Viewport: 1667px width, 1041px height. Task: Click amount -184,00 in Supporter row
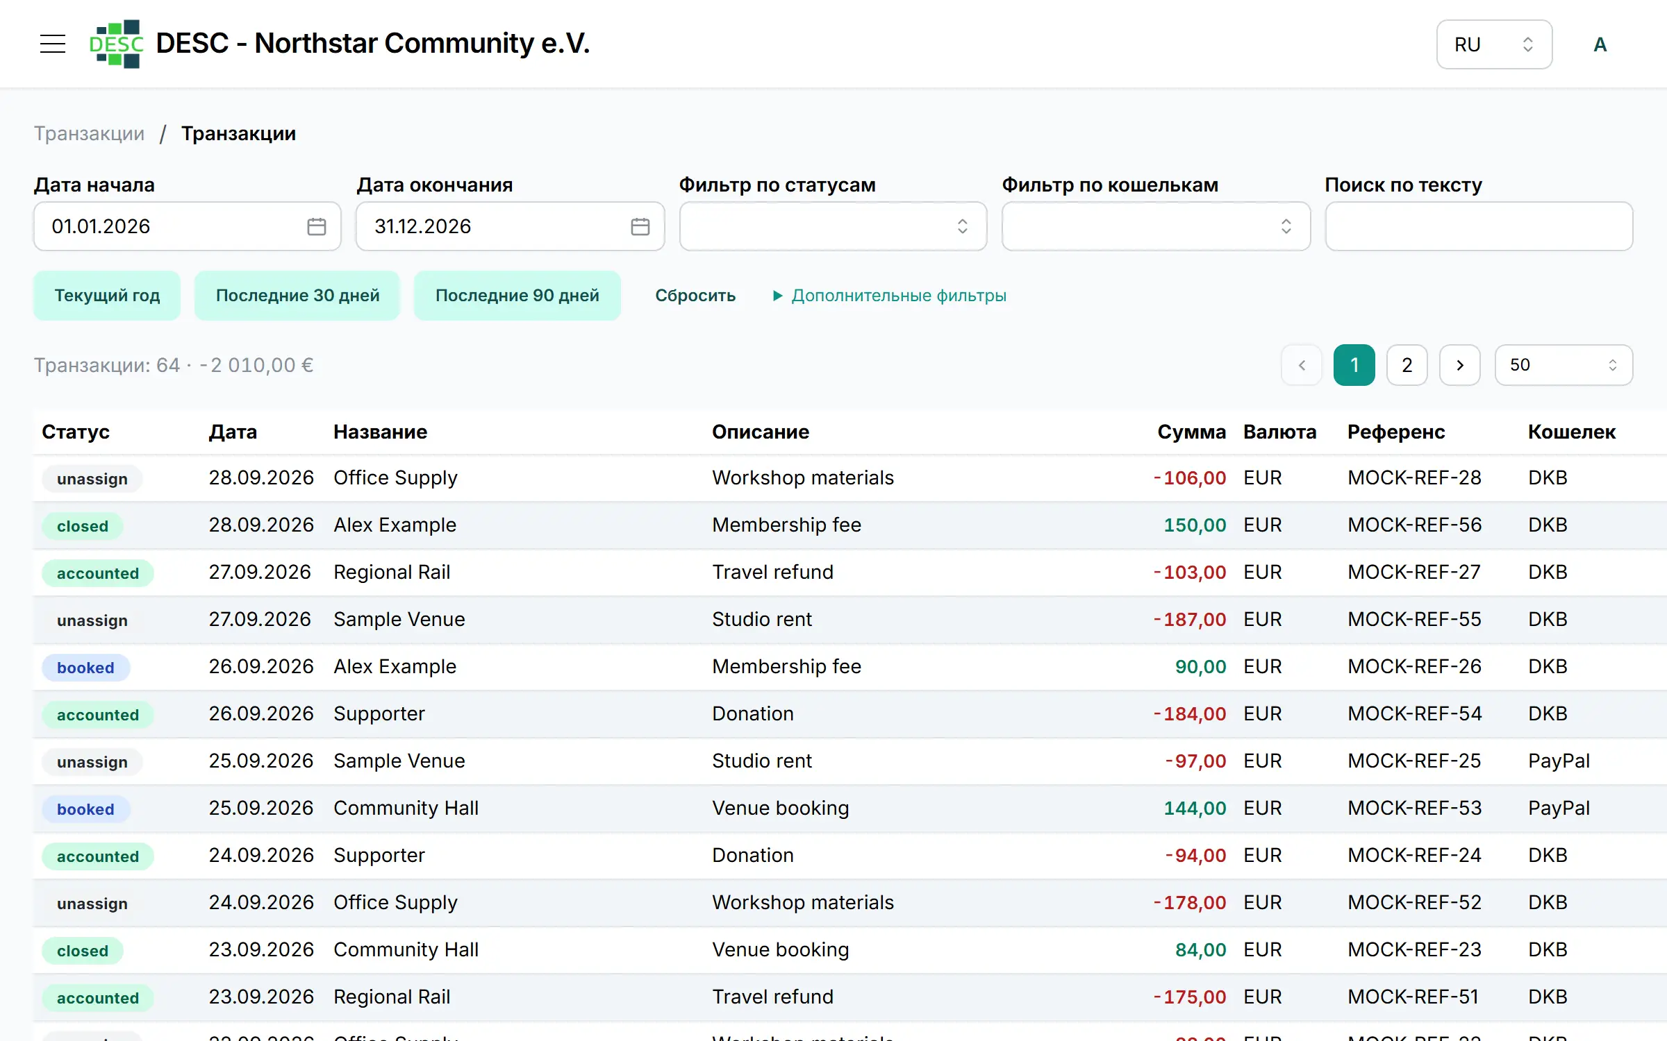1190,713
